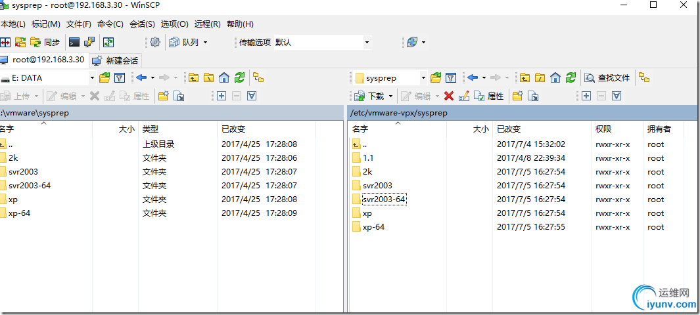Click the keep remote directory up-to-date icon

108,42
